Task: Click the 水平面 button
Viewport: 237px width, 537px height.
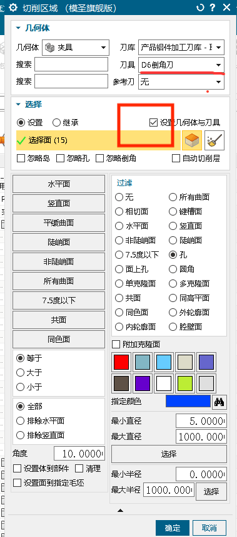Action: (x=59, y=184)
